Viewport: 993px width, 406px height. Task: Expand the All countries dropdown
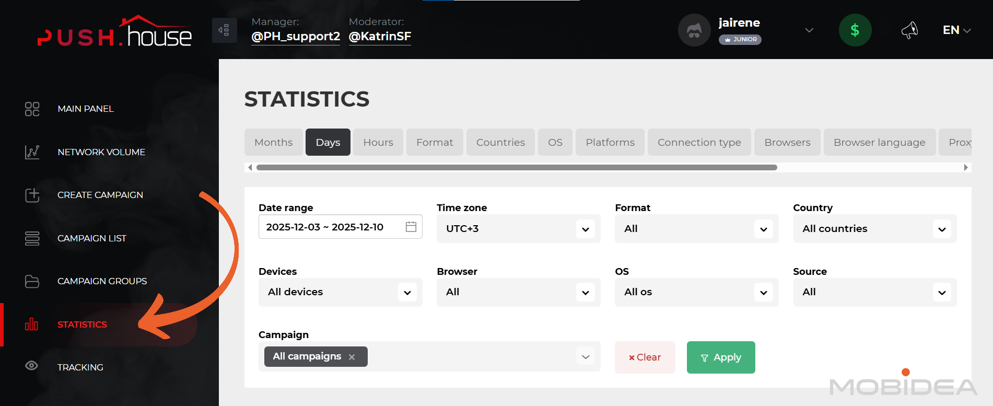coord(942,229)
